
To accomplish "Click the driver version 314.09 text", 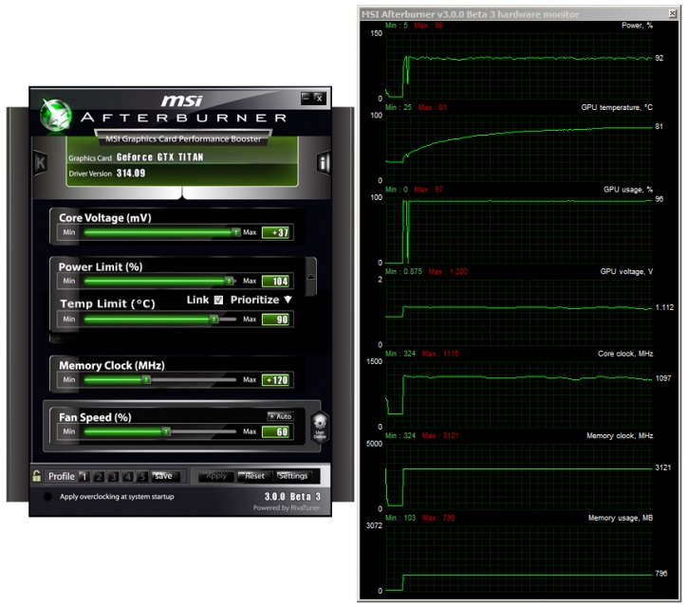I will (x=131, y=174).
